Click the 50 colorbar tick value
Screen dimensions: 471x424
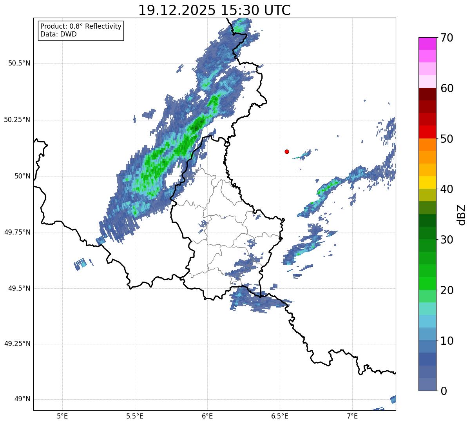(447, 139)
